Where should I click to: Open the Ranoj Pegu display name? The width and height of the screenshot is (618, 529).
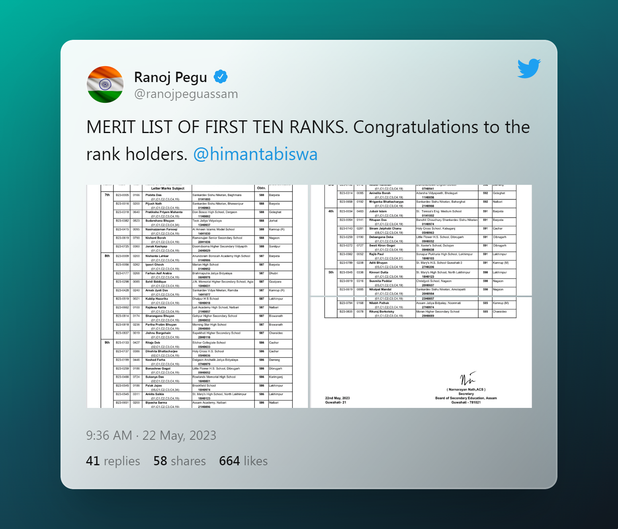[170, 77]
